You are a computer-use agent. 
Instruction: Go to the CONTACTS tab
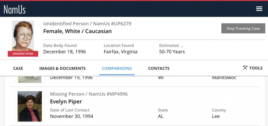[159, 68]
